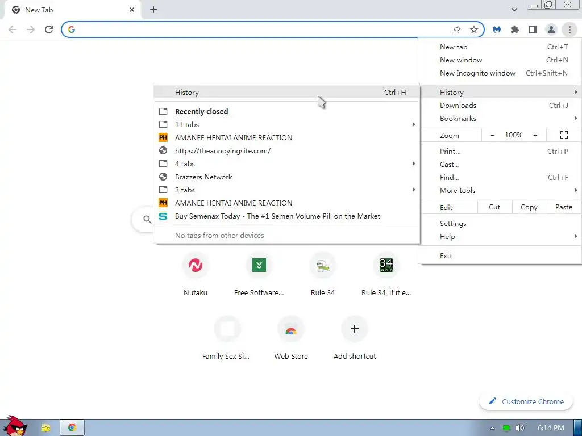Click the fullscreen icon in Zoom row
The height and width of the screenshot is (436, 582).
click(x=563, y=135)
